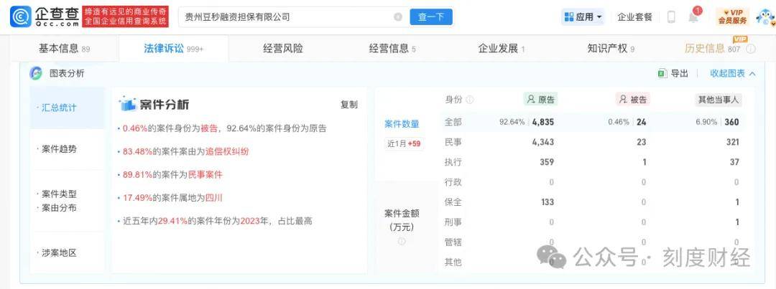This screenshot has height=289, width=776.
Task: Click the 民事案件 link
Action: coord(205,175)
